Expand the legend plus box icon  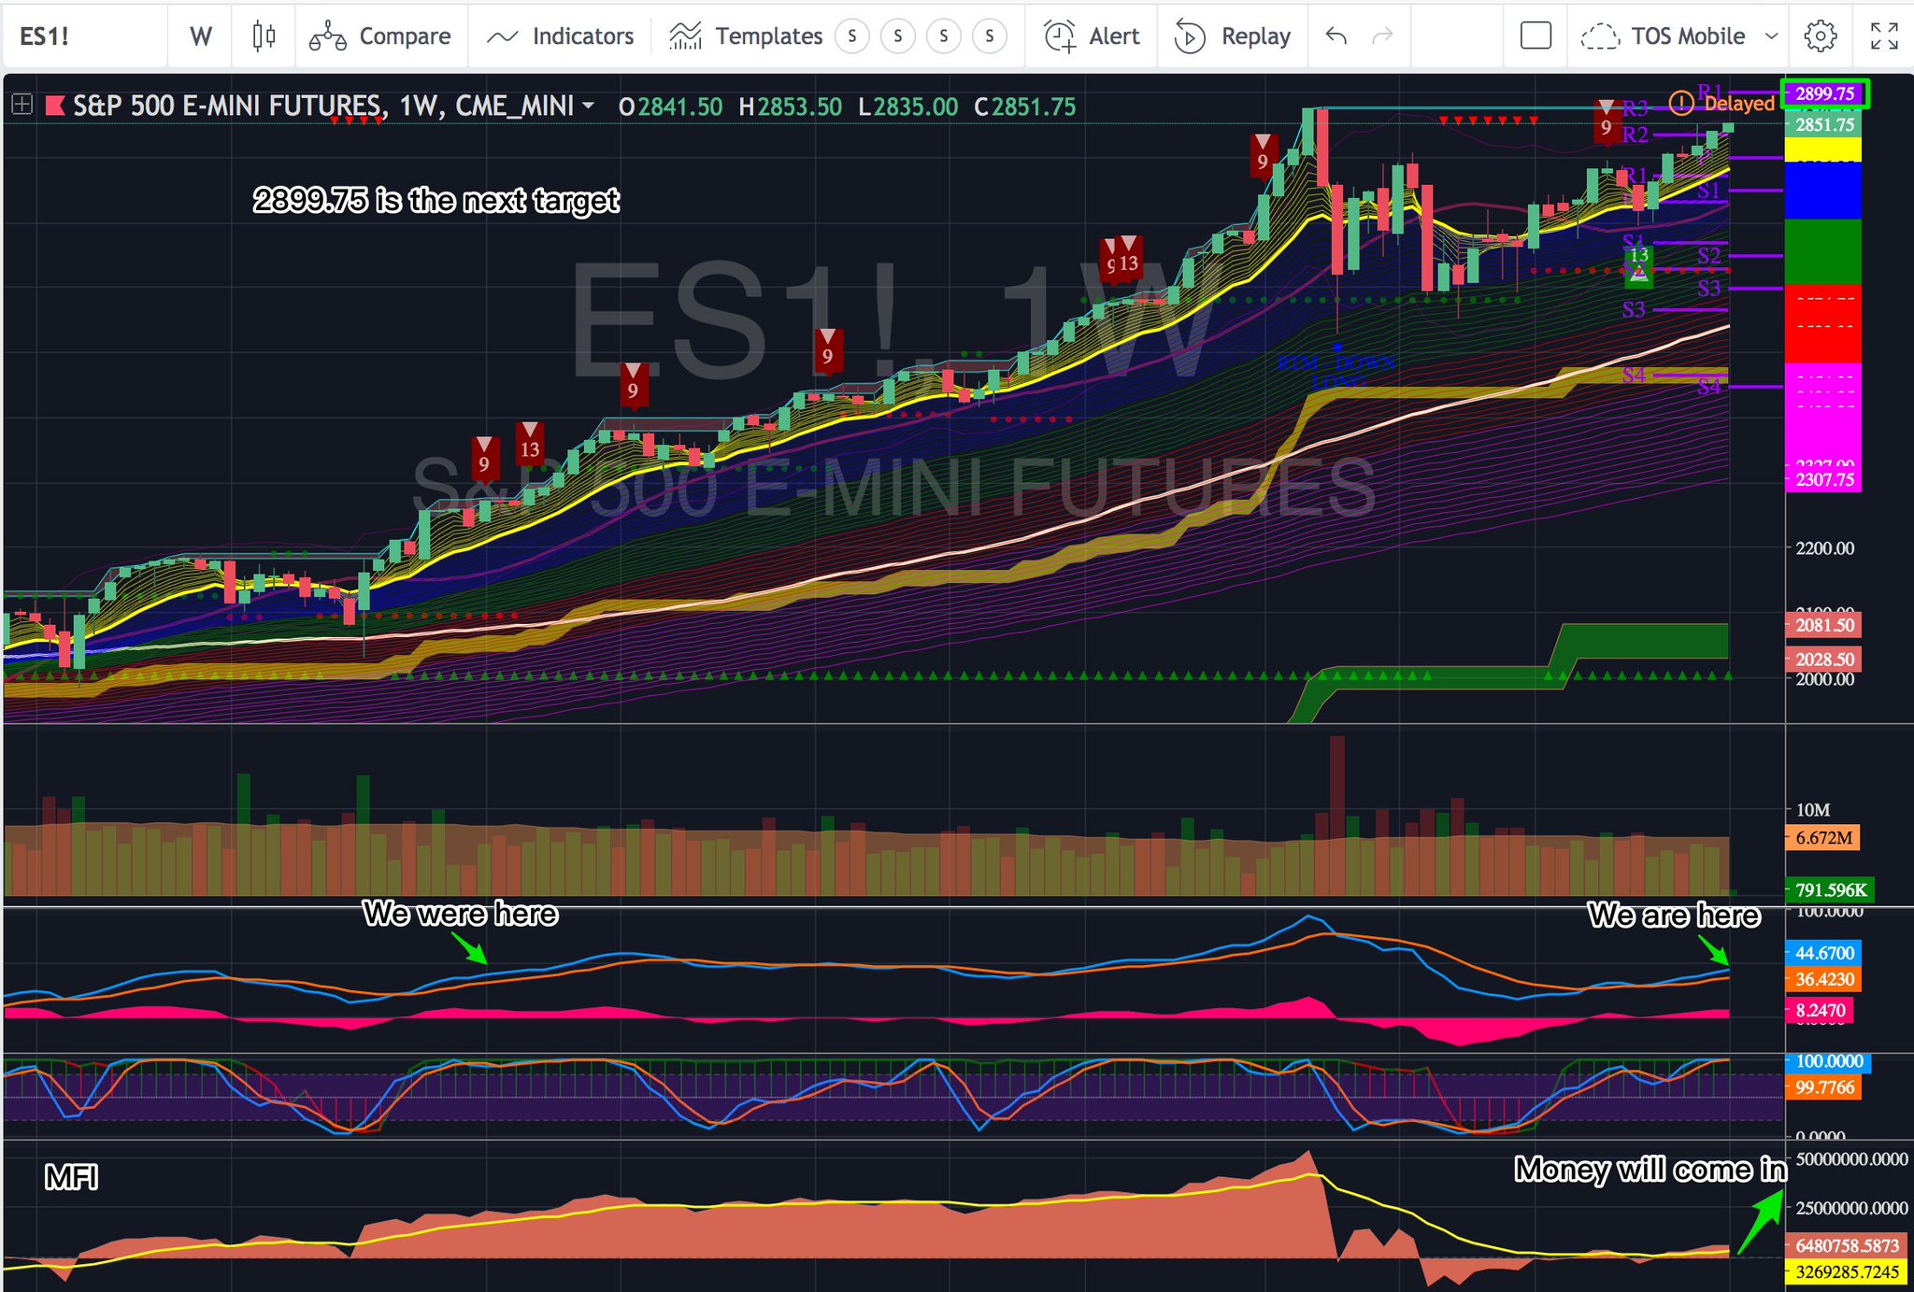click(x=21, y=105)
